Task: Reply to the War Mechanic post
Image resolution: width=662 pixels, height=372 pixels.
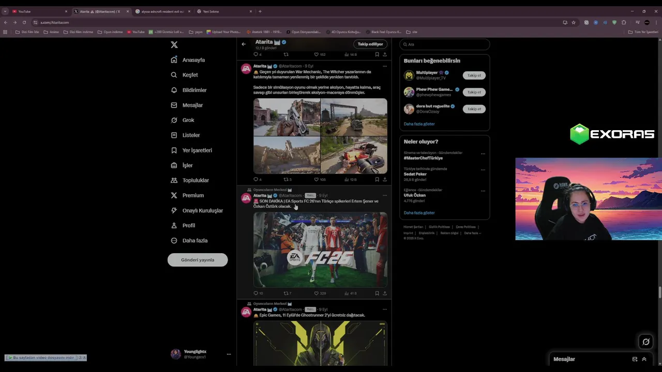Action: (x=255, y=179)
